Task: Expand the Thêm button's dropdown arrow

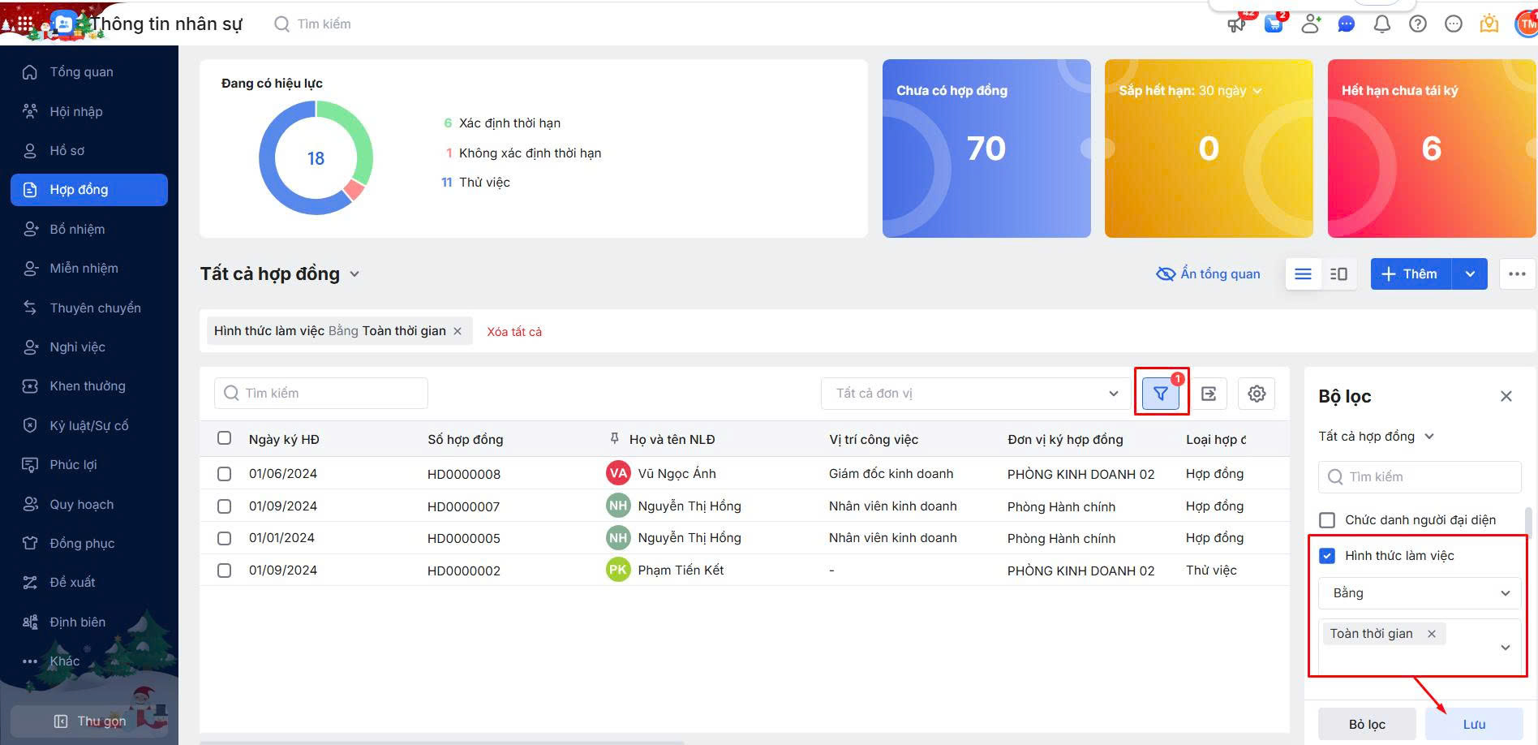Action: tap(1470, 274)
